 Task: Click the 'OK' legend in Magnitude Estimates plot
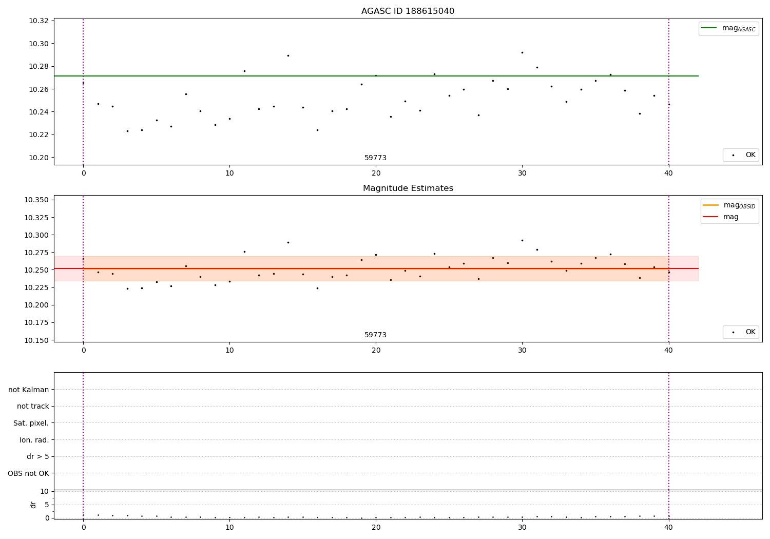(741, 332)
